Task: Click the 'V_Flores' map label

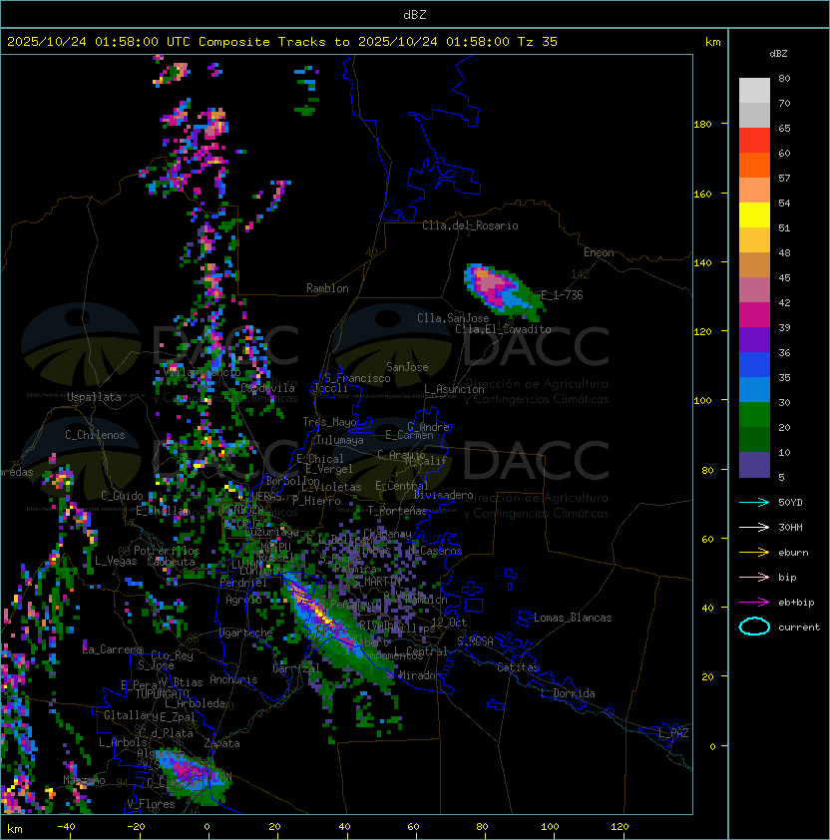Action: (151, 804)
